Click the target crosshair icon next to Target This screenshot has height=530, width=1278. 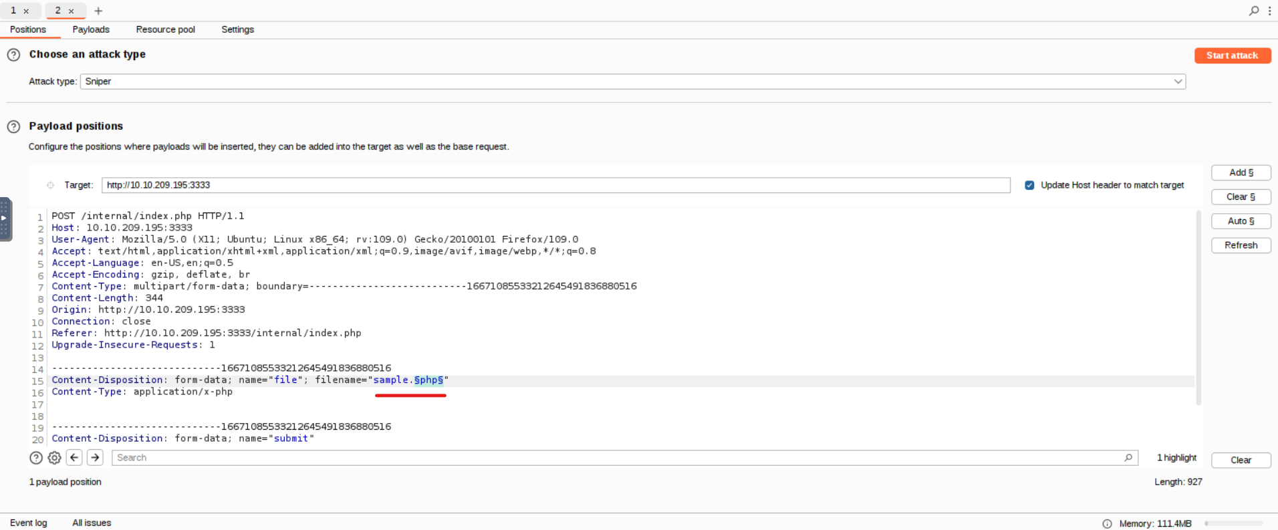tap(50, 185)
